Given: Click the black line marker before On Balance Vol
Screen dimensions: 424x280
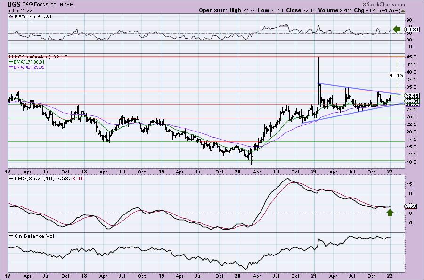Looking at the screenshot, I should tap(11, 236).
